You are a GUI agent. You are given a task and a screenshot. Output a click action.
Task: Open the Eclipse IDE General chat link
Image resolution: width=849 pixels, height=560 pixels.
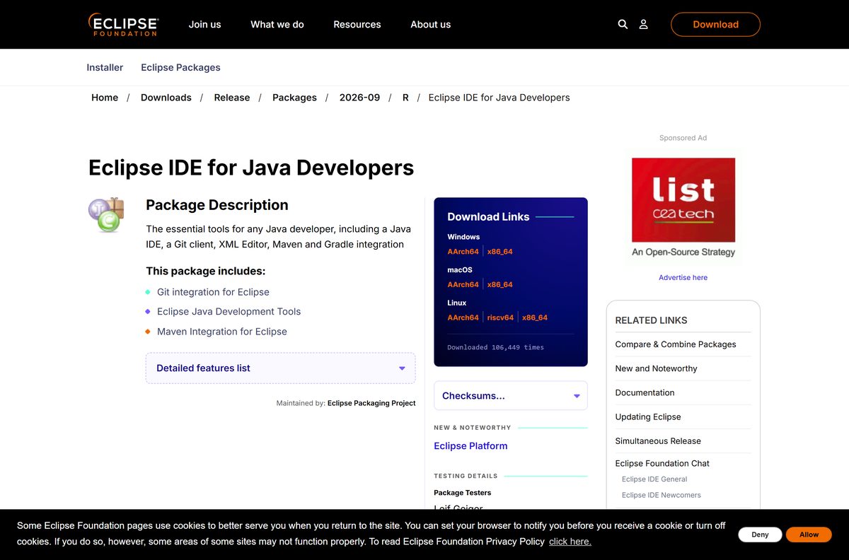tap(654, 479)
